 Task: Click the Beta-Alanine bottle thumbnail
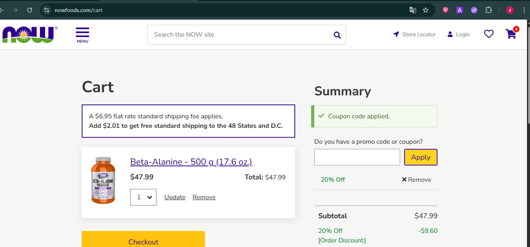click(103, 180)
